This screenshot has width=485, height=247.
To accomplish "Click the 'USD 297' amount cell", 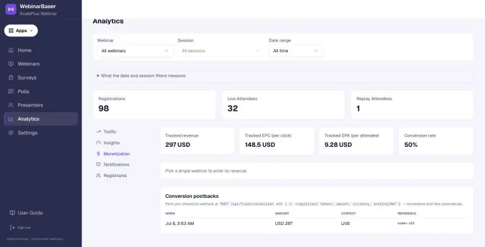I will click(284, 223).
